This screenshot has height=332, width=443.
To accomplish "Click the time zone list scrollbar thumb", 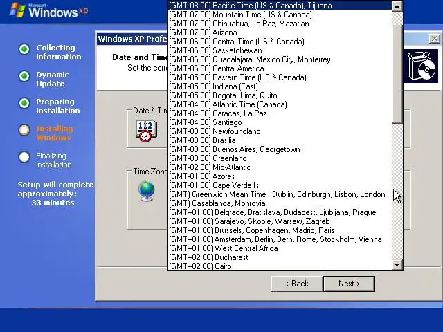I will (x=397, y=75).
